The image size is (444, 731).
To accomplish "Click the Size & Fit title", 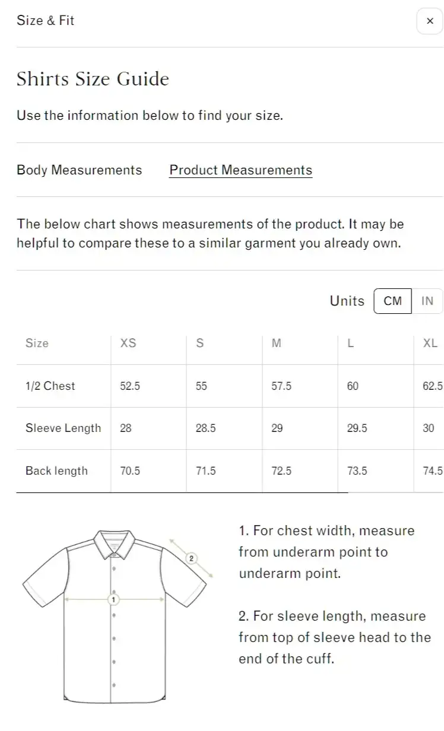I will click(46, 20).
